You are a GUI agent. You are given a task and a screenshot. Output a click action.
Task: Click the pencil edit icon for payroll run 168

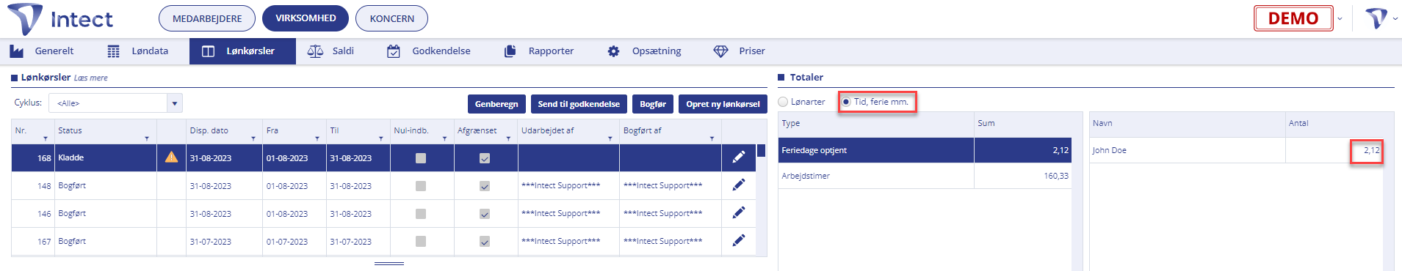coord(739,157)
